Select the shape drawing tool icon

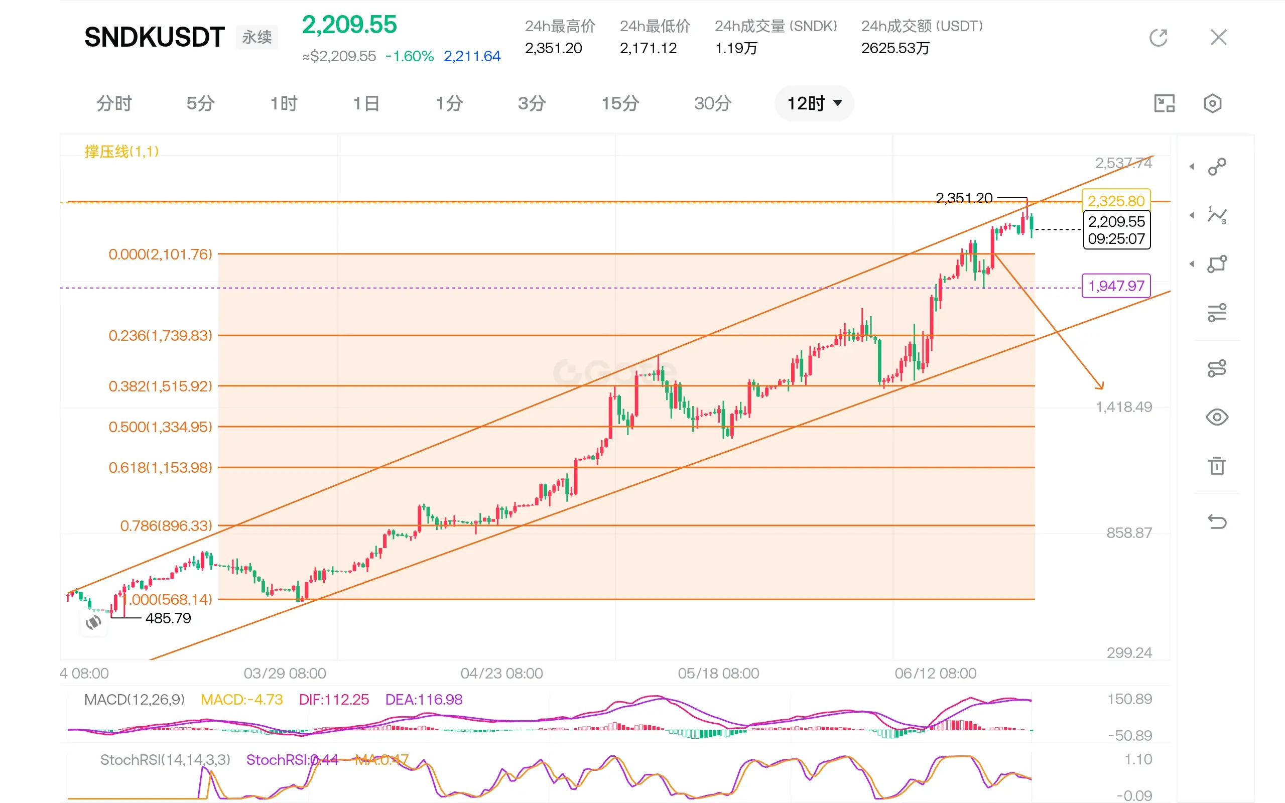[1217, 263]
